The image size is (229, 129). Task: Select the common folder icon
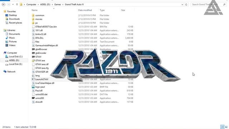pyautogui.click(x=33, y=15)
